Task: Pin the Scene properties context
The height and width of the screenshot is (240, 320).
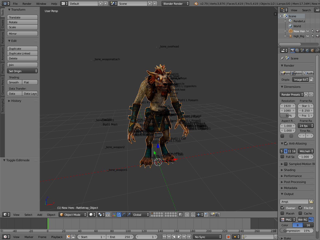Action: tap(282, 58)
